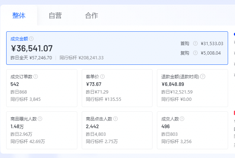This screenshot has width=235, height=158.
Task: Click the refund amount ¥6,848.89
Action: (173, 84)
